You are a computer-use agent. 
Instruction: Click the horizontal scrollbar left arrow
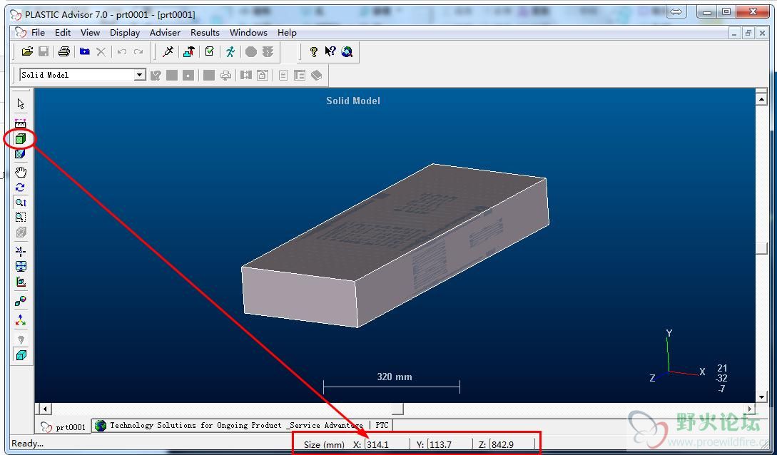[45, 409]
